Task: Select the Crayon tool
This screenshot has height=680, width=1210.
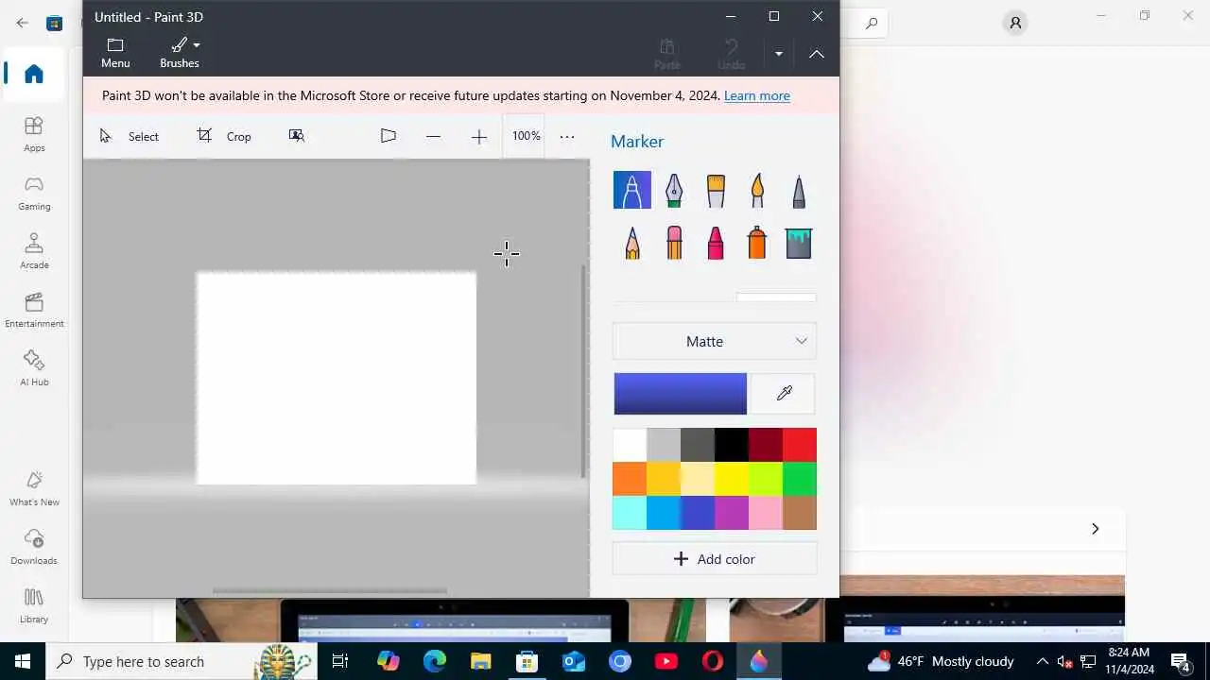Action: coord(716,243)
